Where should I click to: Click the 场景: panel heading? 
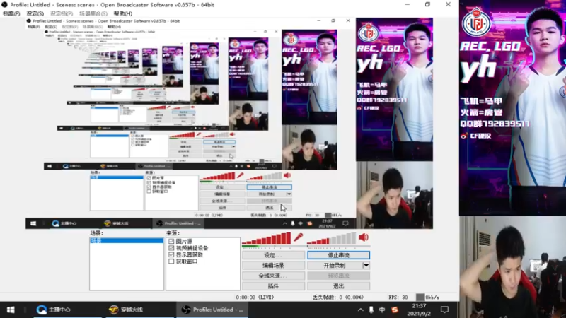click(x=96, y=233)
